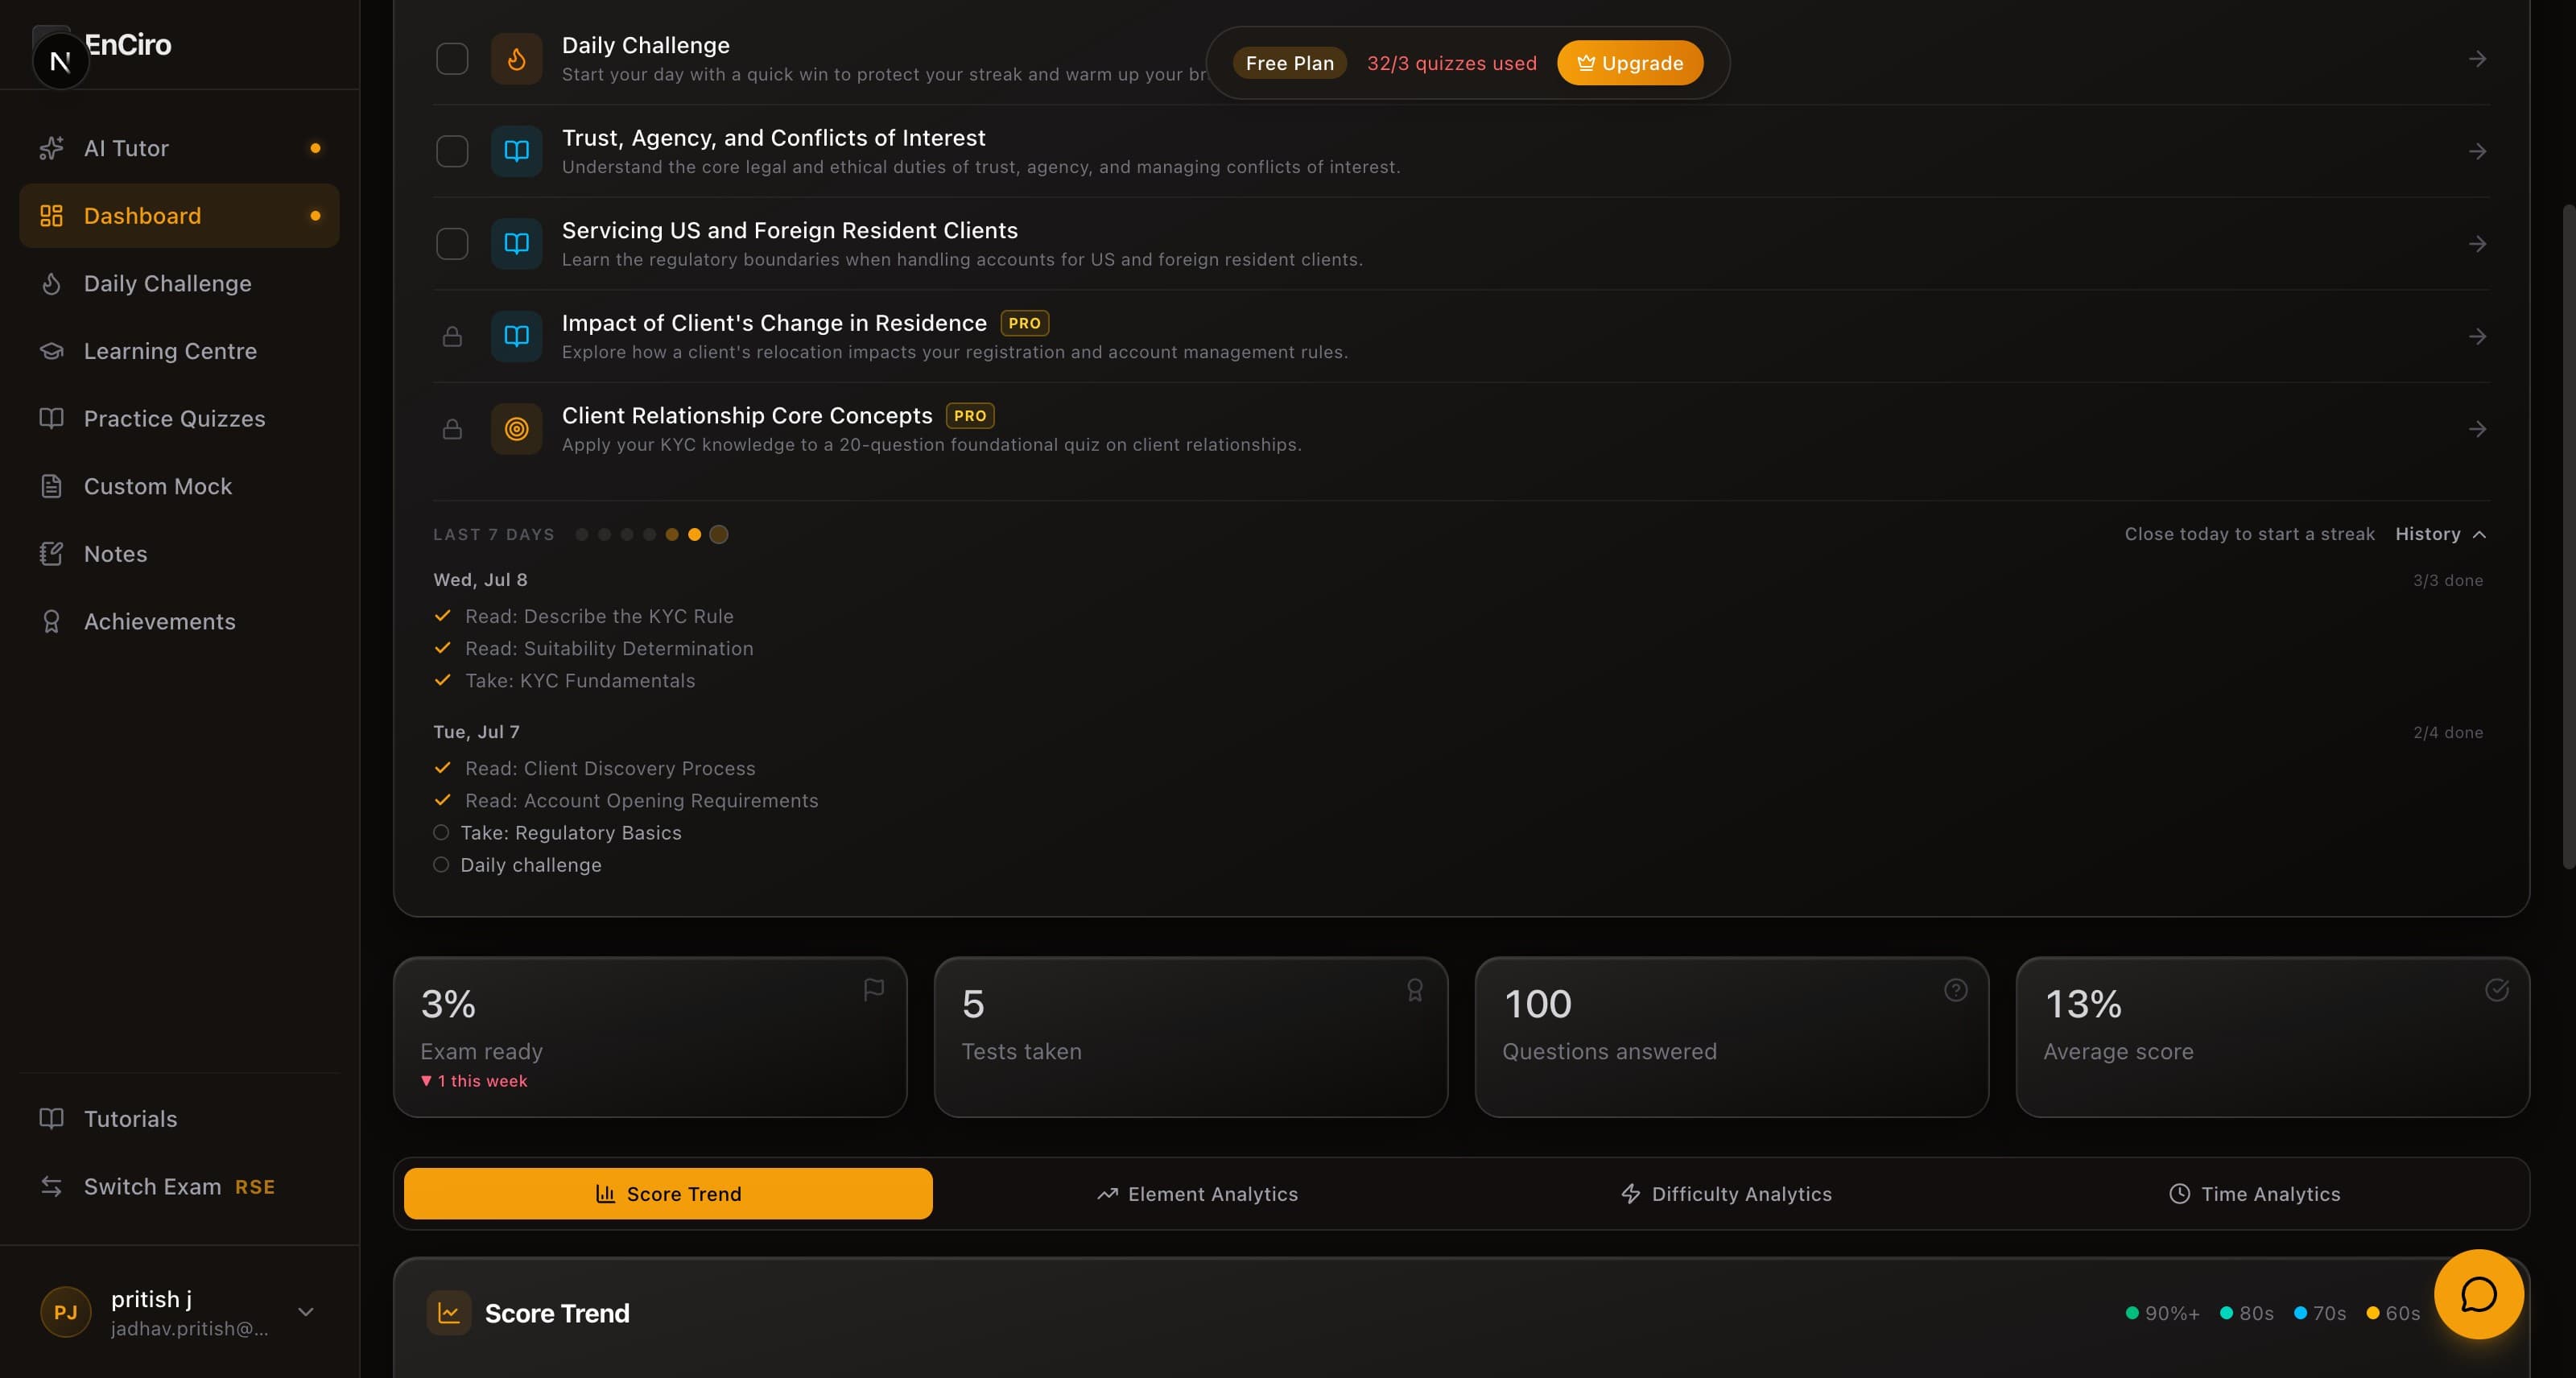Collapse the History section
This screenshot has height=1378, width=2576.
tap(2440, 534)
